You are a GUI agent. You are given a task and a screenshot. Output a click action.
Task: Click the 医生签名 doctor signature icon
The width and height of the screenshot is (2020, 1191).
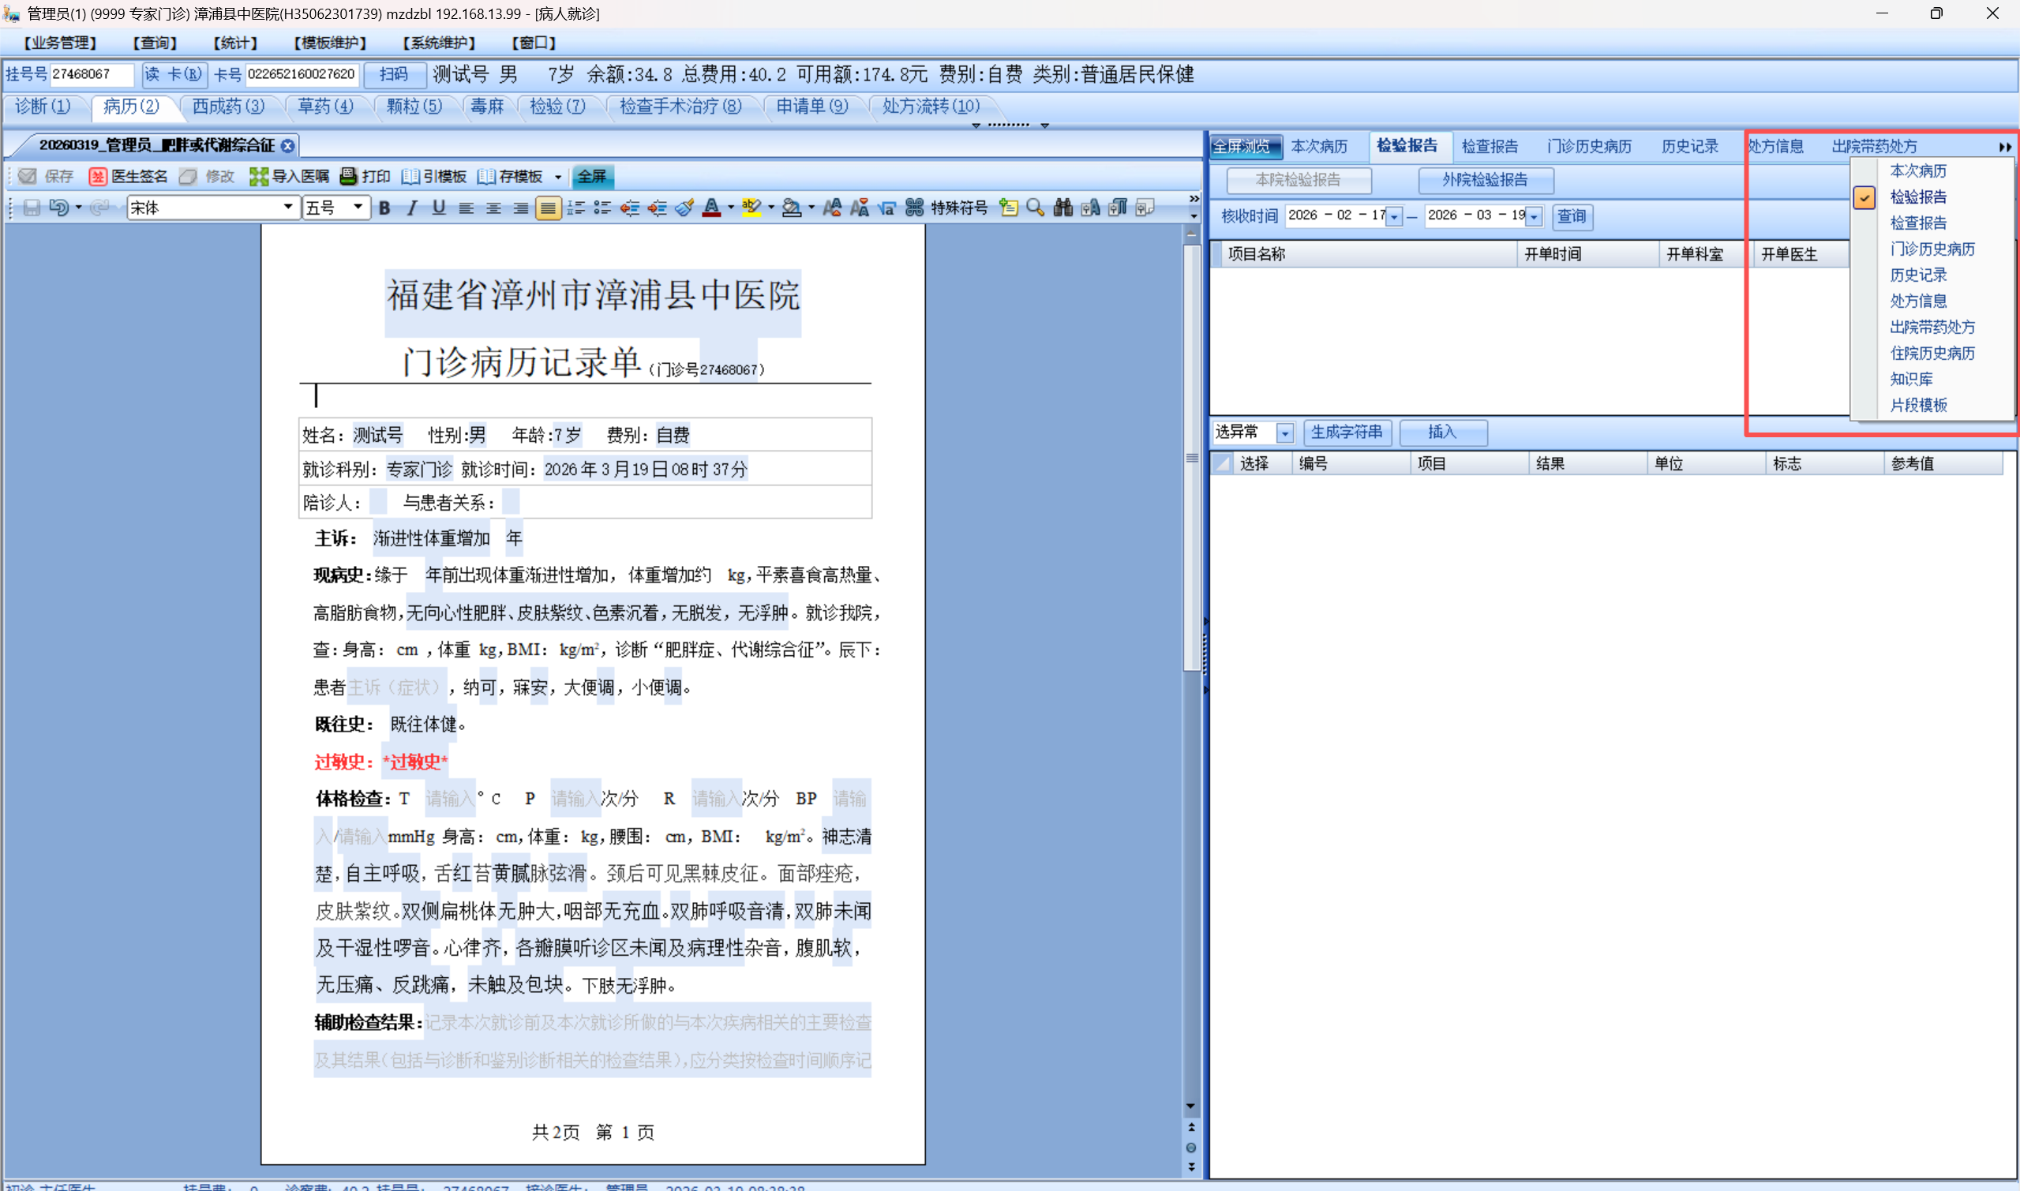pyautogui.click(x=98, y=177)
